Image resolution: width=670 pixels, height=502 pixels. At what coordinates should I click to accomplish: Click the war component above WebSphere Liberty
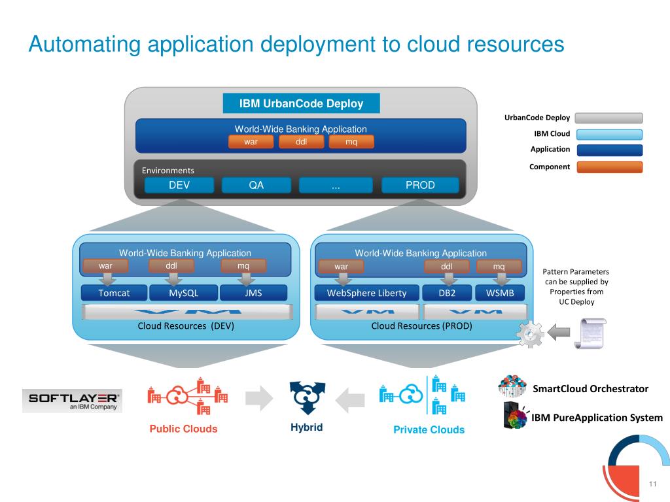tap(341, 267)
